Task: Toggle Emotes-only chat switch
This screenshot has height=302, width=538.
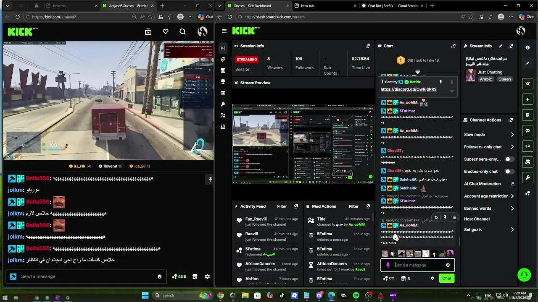Action: [509, 171]
